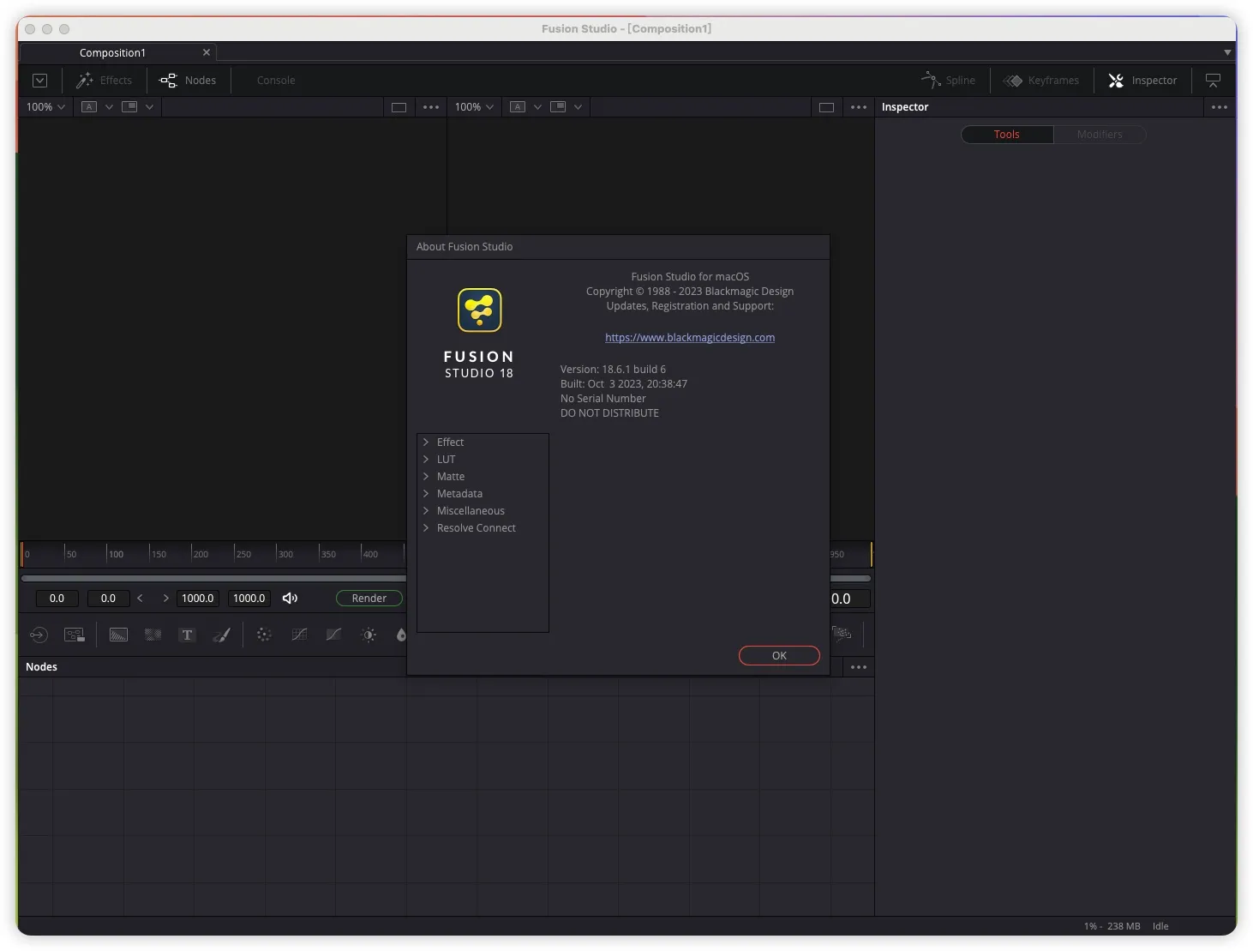Open right viewer three-dot options menu
1253x951 pixels.
(859, 107)
